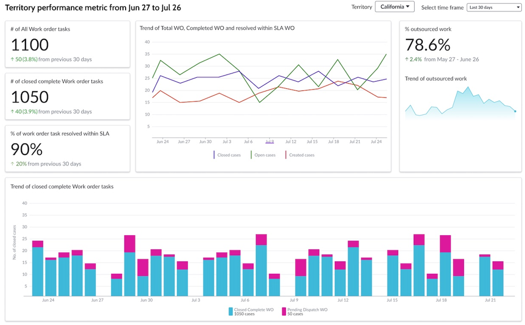The height and width of the screenshot is (325, 525).
Task: Click the green Open cases legend marker
Action: (251, 155)
